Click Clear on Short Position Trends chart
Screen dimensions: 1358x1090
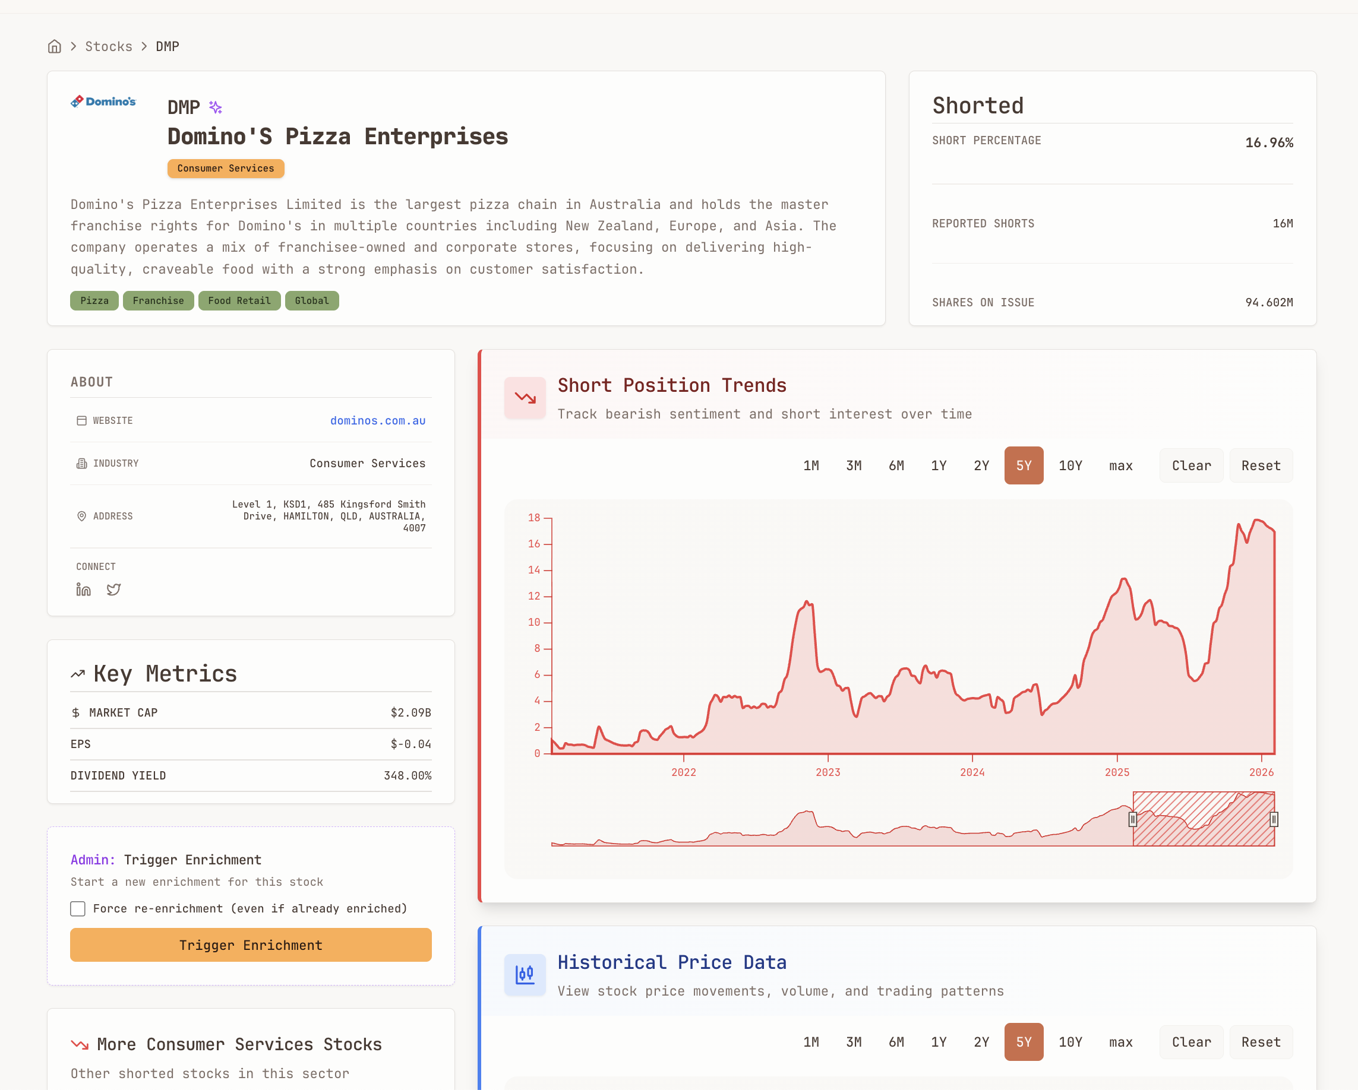[x=1191, y=465]
